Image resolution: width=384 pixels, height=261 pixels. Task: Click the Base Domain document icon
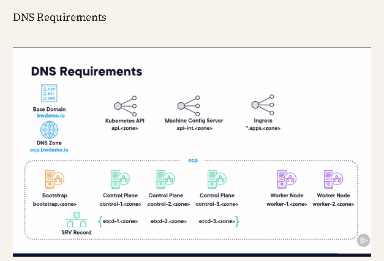(x=49, y=93)
